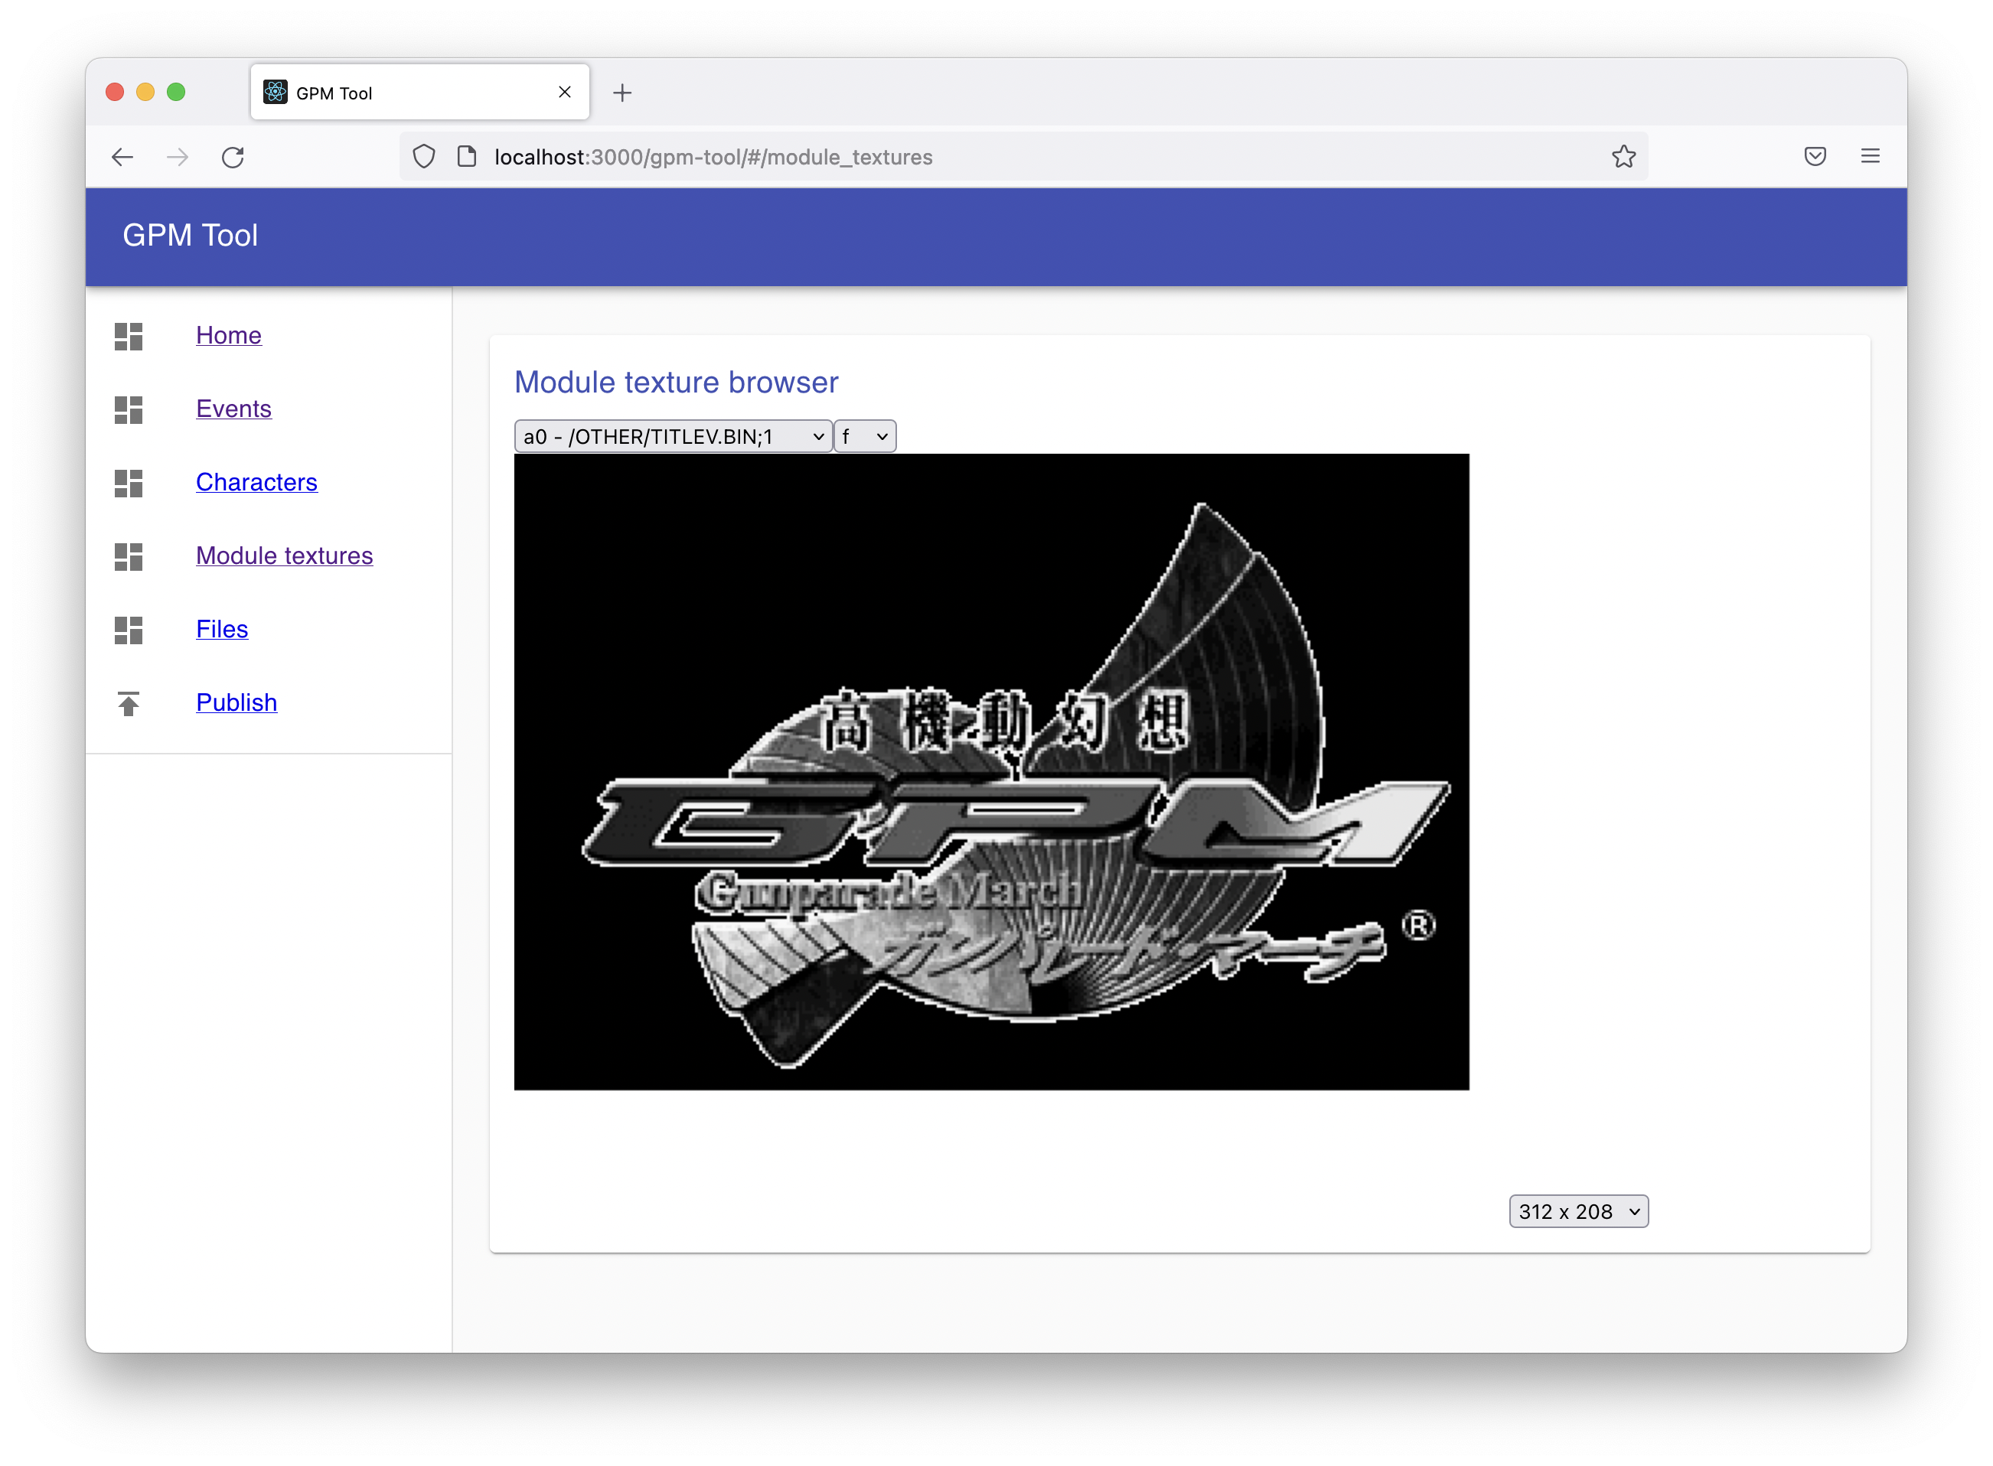Click the browser forward arrow

click(178, 157)
